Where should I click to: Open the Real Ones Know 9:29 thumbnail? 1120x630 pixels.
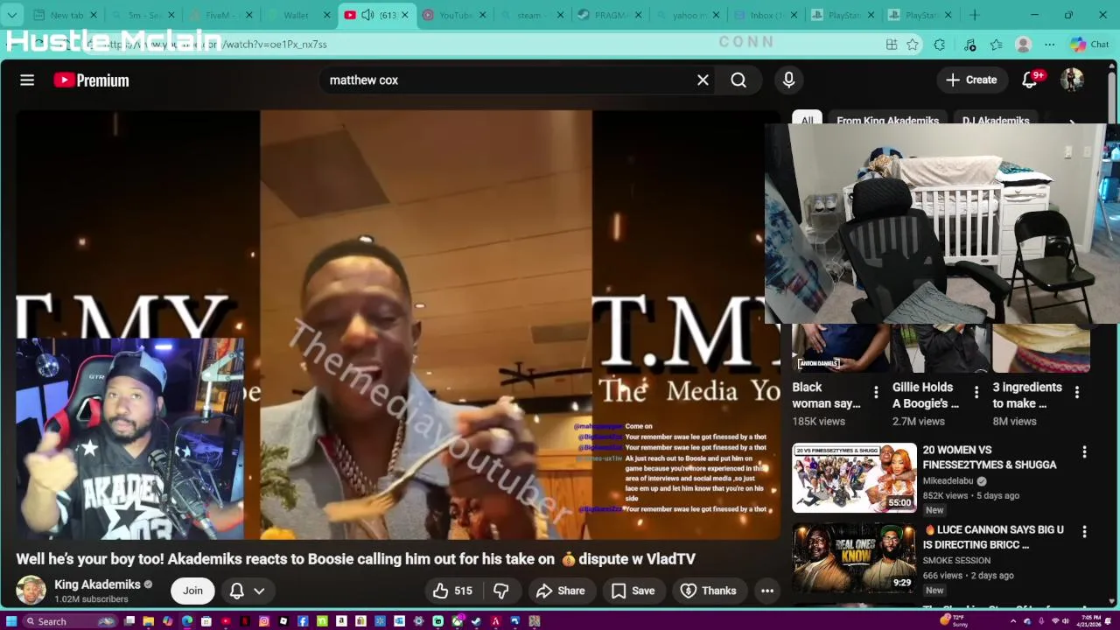[854, 557]
